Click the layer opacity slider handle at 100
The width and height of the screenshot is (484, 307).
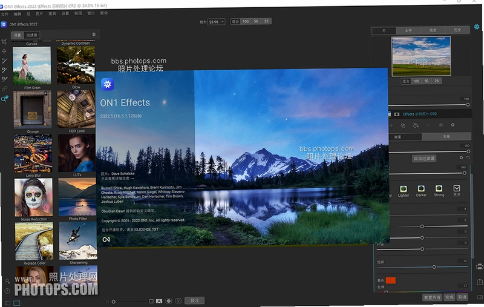[x=468, y=105]
